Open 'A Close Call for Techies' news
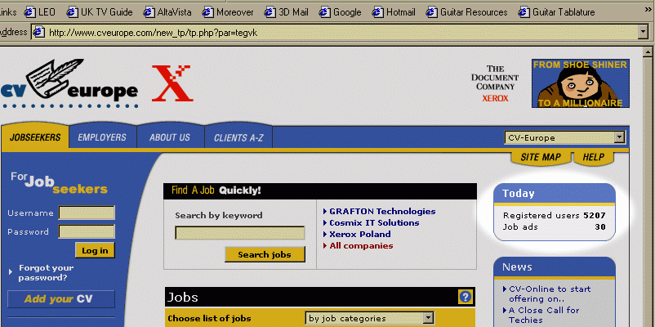 544,315
